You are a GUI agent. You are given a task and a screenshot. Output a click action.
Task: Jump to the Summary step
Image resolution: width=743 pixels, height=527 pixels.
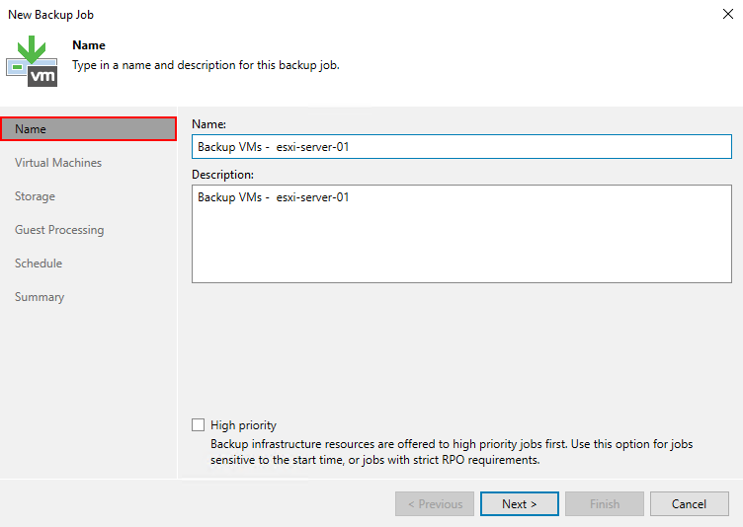(x=40, y=297)
